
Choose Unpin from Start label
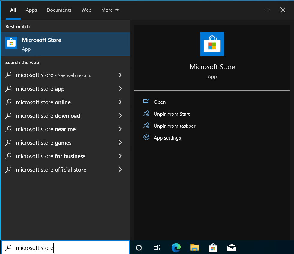click(x=172, y=114)
